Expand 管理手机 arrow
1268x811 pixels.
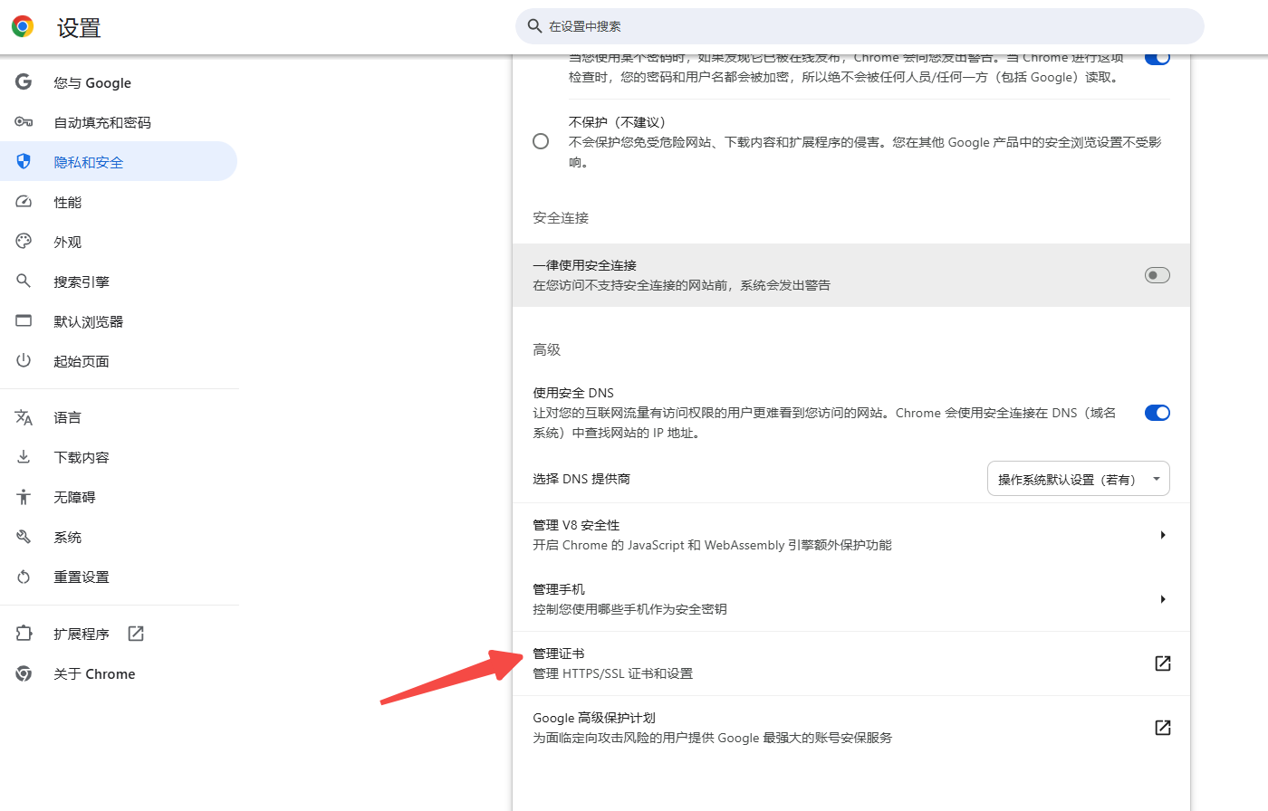coord(1163,599)
